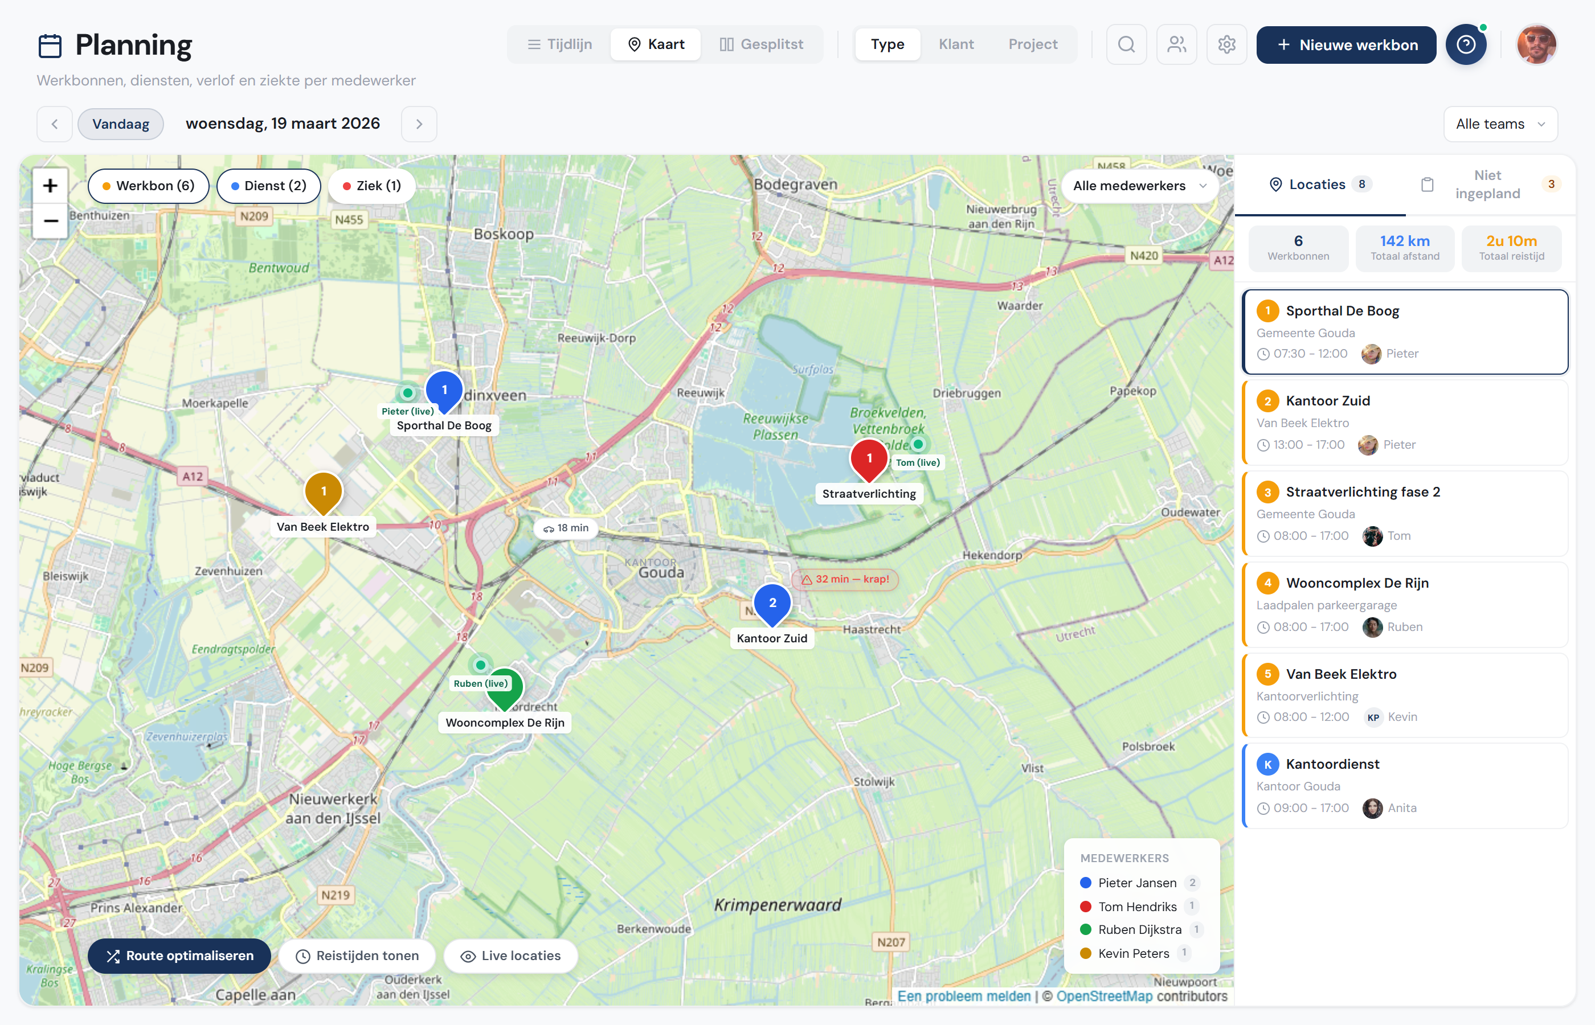1595x1025 pixels.
Task: Open help via the question mark icon
Action: (x=1466, y=44)
